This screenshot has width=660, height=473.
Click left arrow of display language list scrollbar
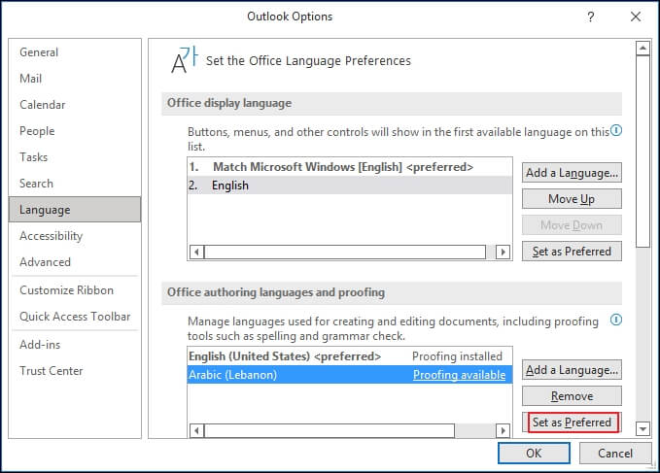[x=196, y=253]
